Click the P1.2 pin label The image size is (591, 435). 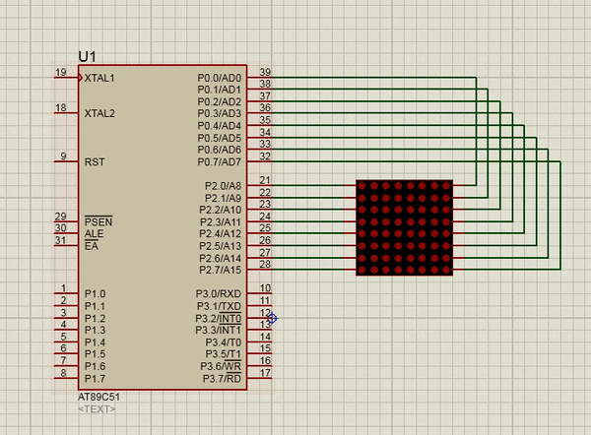click(95, 318)
